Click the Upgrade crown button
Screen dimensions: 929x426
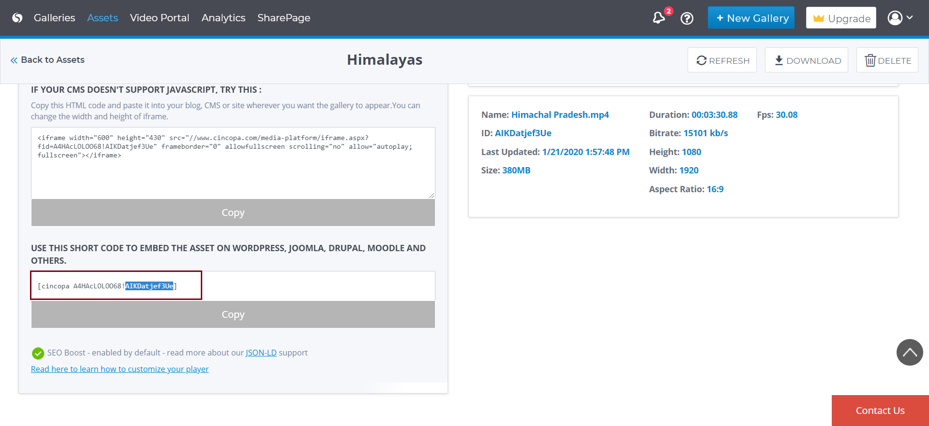(841, 18)
